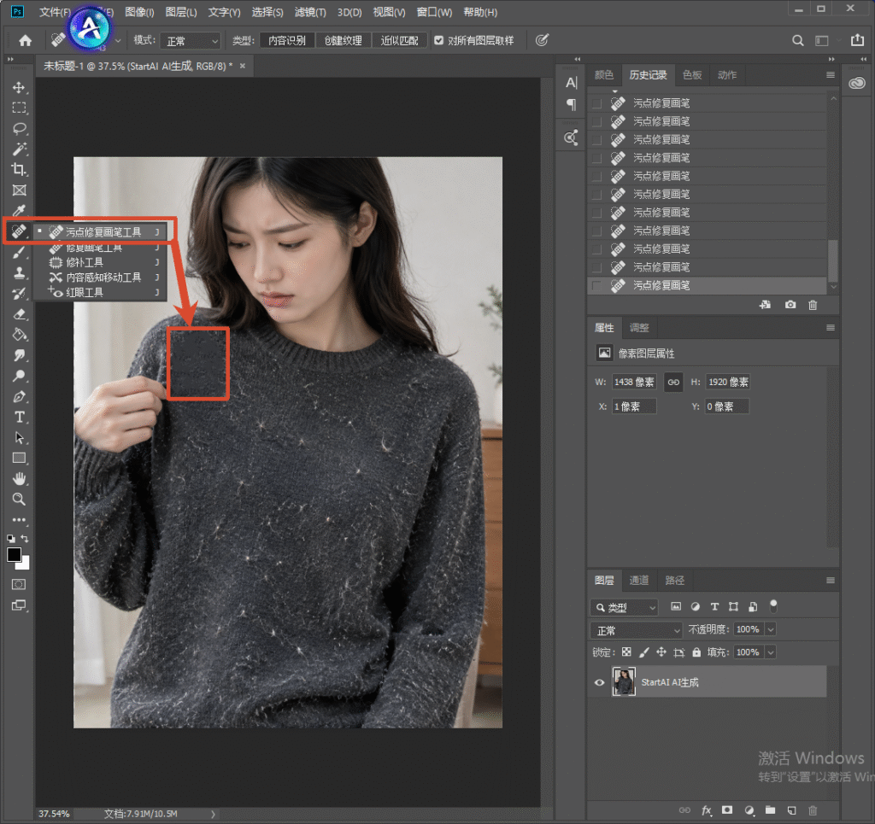875x824 pixels.
Task: Select the Move tool
Action: click(x=20, y=88)
